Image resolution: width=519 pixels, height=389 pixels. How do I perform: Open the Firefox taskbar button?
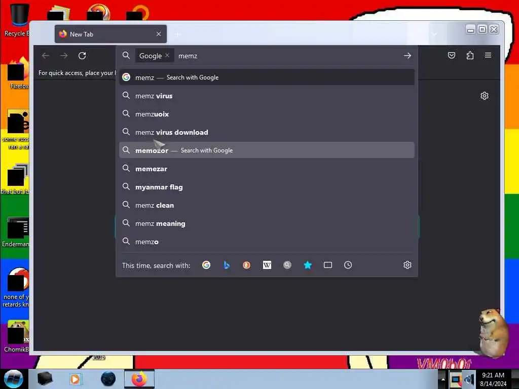139,379
